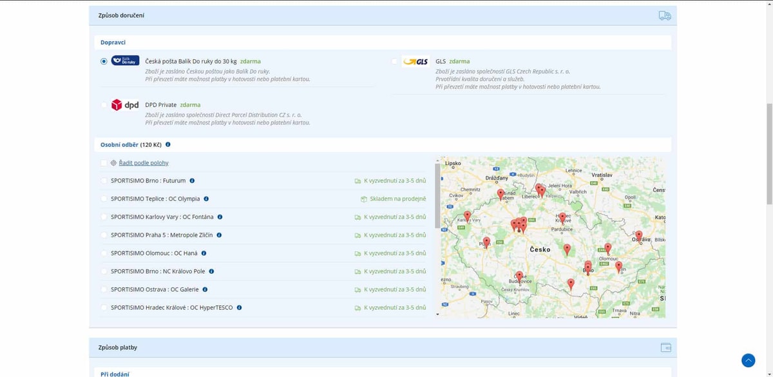
Task: Choose pickup at SPORTISIMO Ostrava OC Galerie
Action: point(104,289)
